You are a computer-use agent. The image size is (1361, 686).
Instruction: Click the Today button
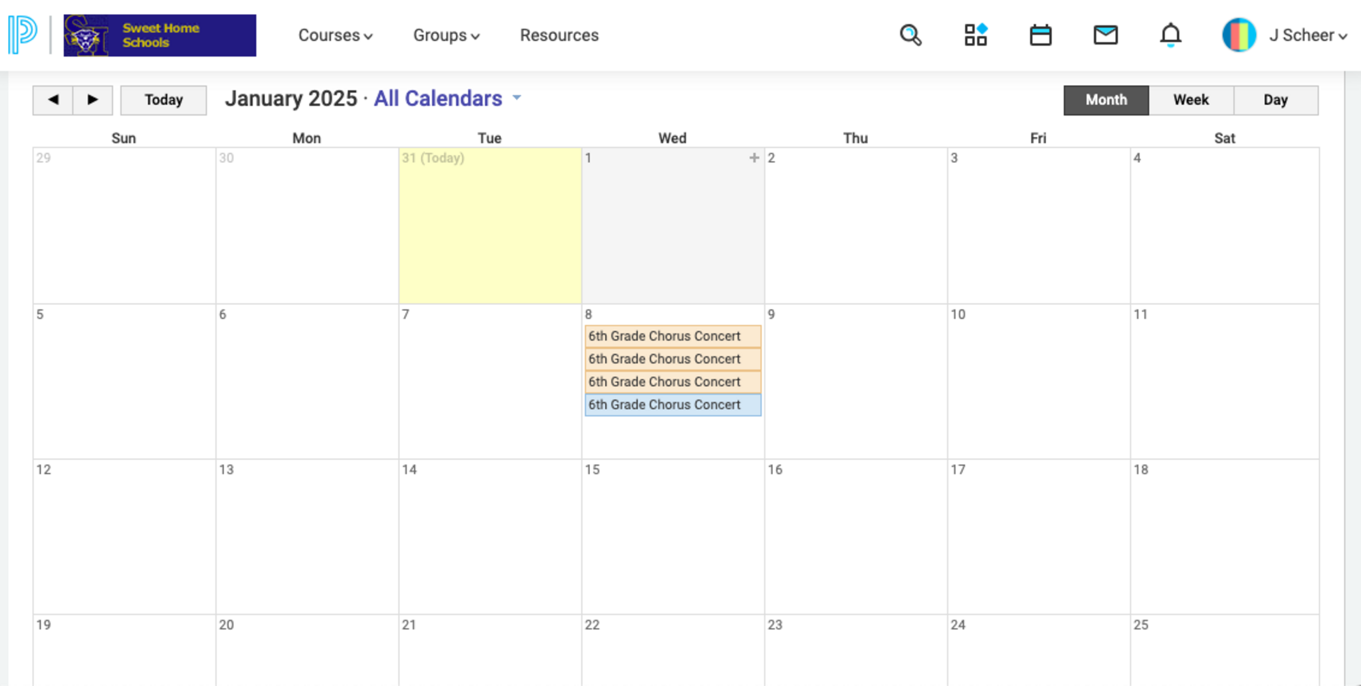pos(163,100)
